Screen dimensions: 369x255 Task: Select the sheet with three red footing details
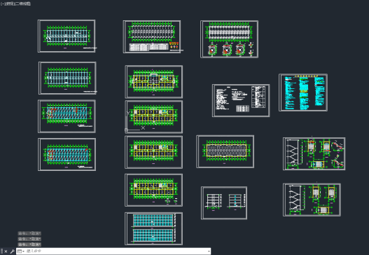(229, 39)
